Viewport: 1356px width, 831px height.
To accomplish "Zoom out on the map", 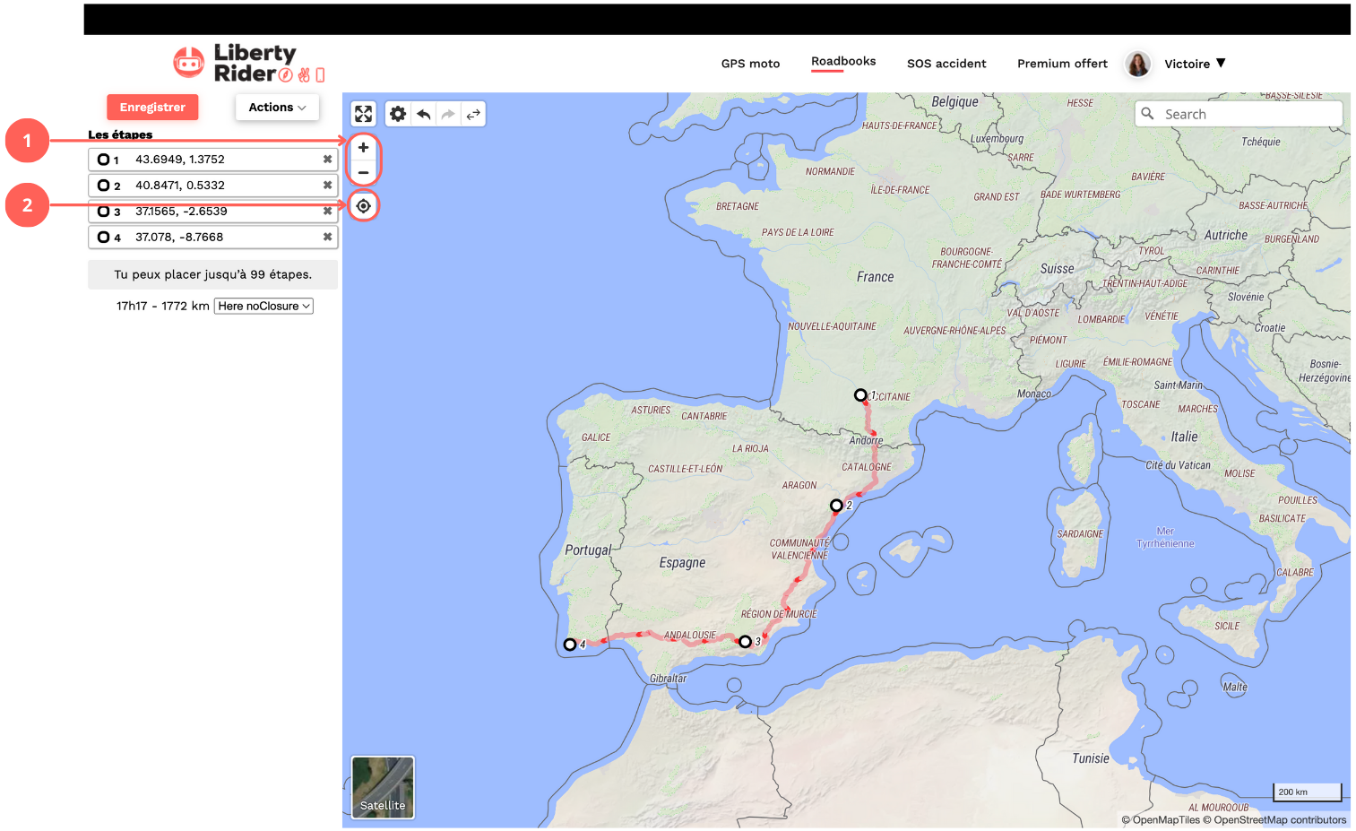I will 363,172.
